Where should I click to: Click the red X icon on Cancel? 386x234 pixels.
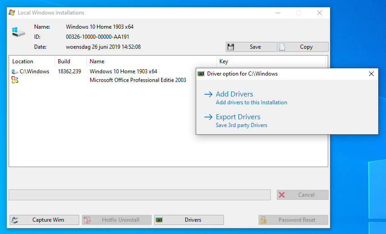point(282,195)
